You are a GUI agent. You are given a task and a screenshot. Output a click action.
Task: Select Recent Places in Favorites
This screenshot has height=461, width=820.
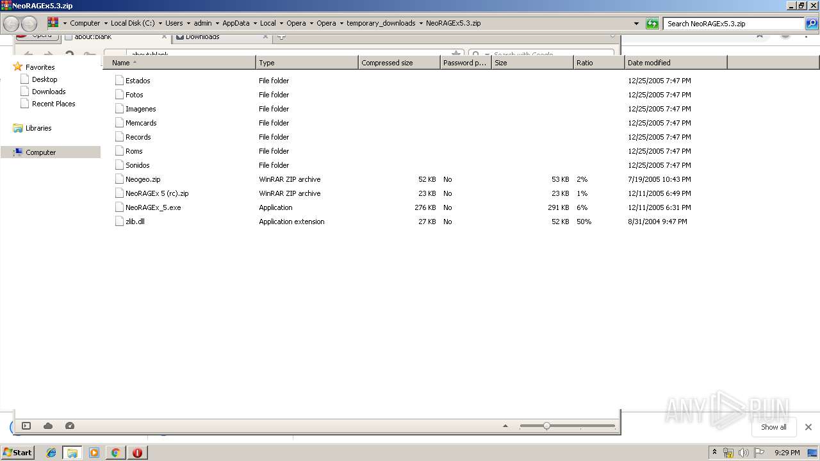pos(53,104)
